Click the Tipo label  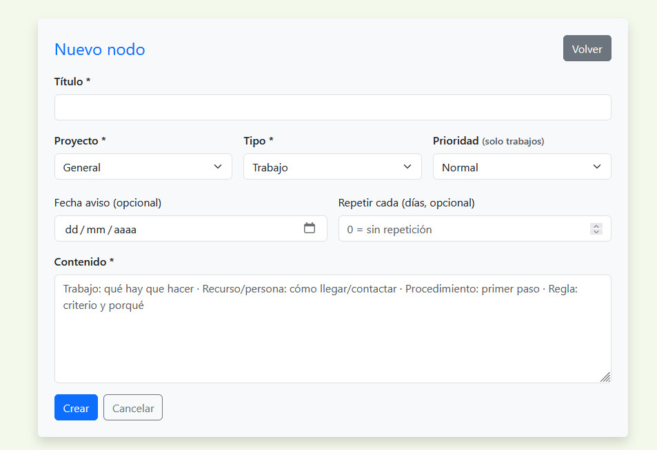[259, 141]
